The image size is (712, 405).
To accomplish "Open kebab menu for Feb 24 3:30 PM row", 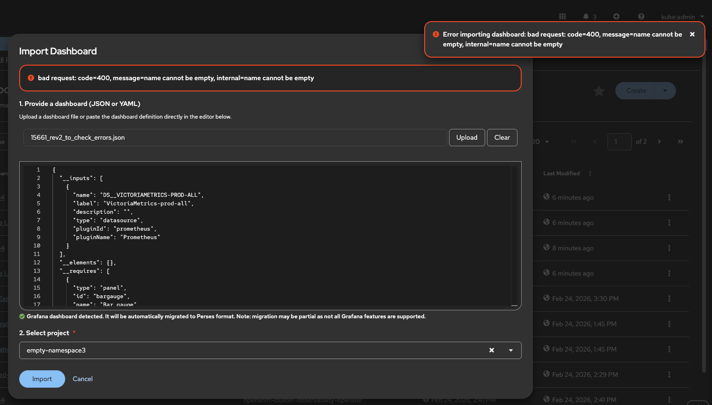I will tap(669, 299).
